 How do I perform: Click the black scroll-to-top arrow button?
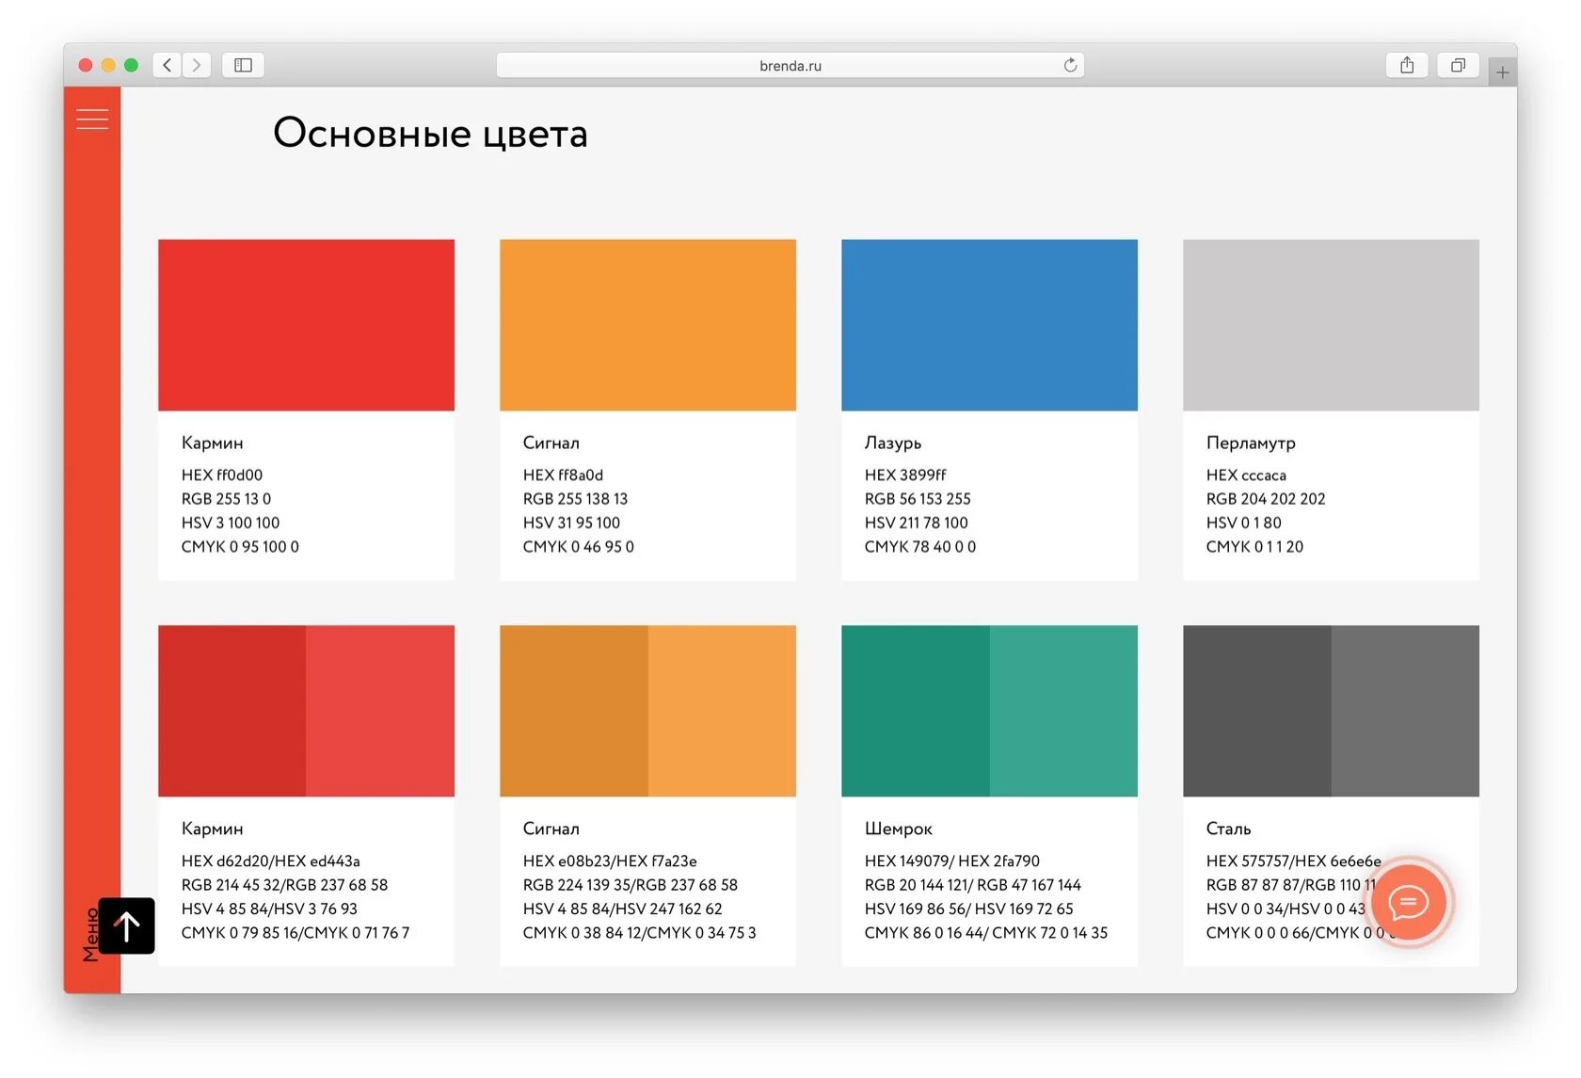[x=126, y=925]
